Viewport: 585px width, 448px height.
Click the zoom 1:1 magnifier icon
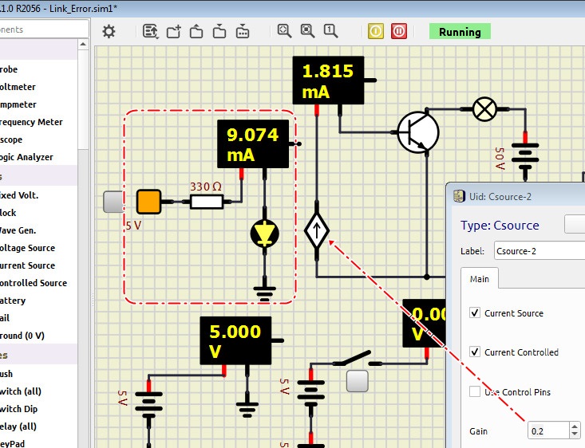click(330, 31)
